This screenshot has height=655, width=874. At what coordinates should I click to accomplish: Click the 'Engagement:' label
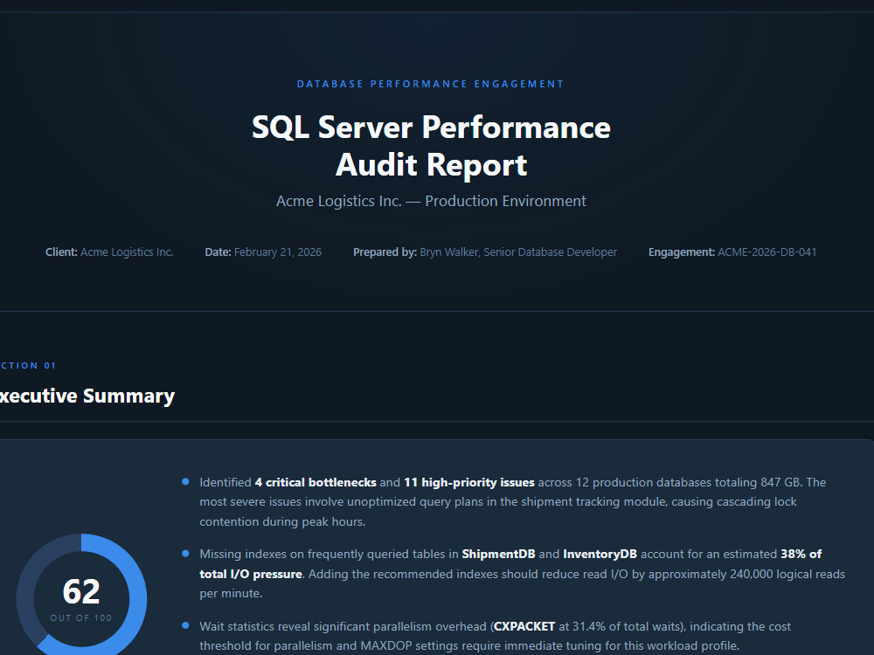[x=682, y=252]
